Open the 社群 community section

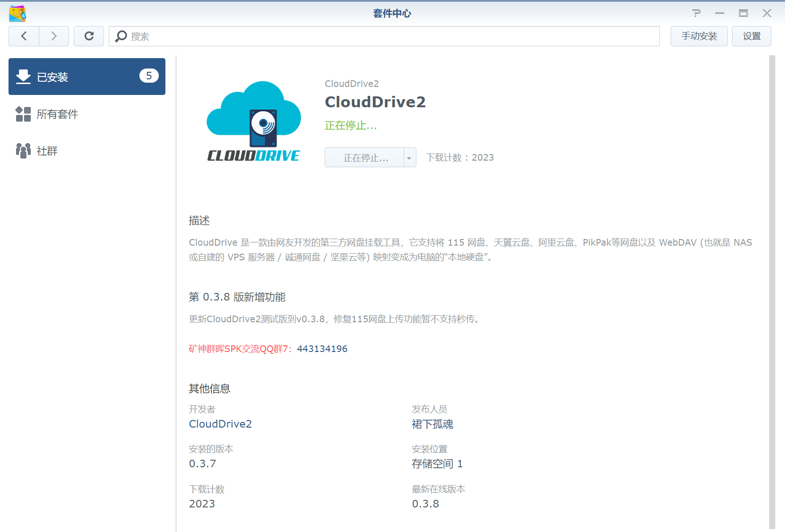pyautogui.click(x=87, y=151)
